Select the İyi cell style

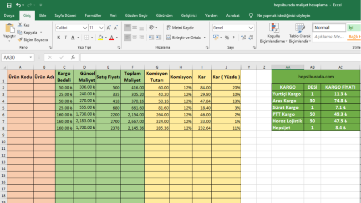click(x=354, y=28)
